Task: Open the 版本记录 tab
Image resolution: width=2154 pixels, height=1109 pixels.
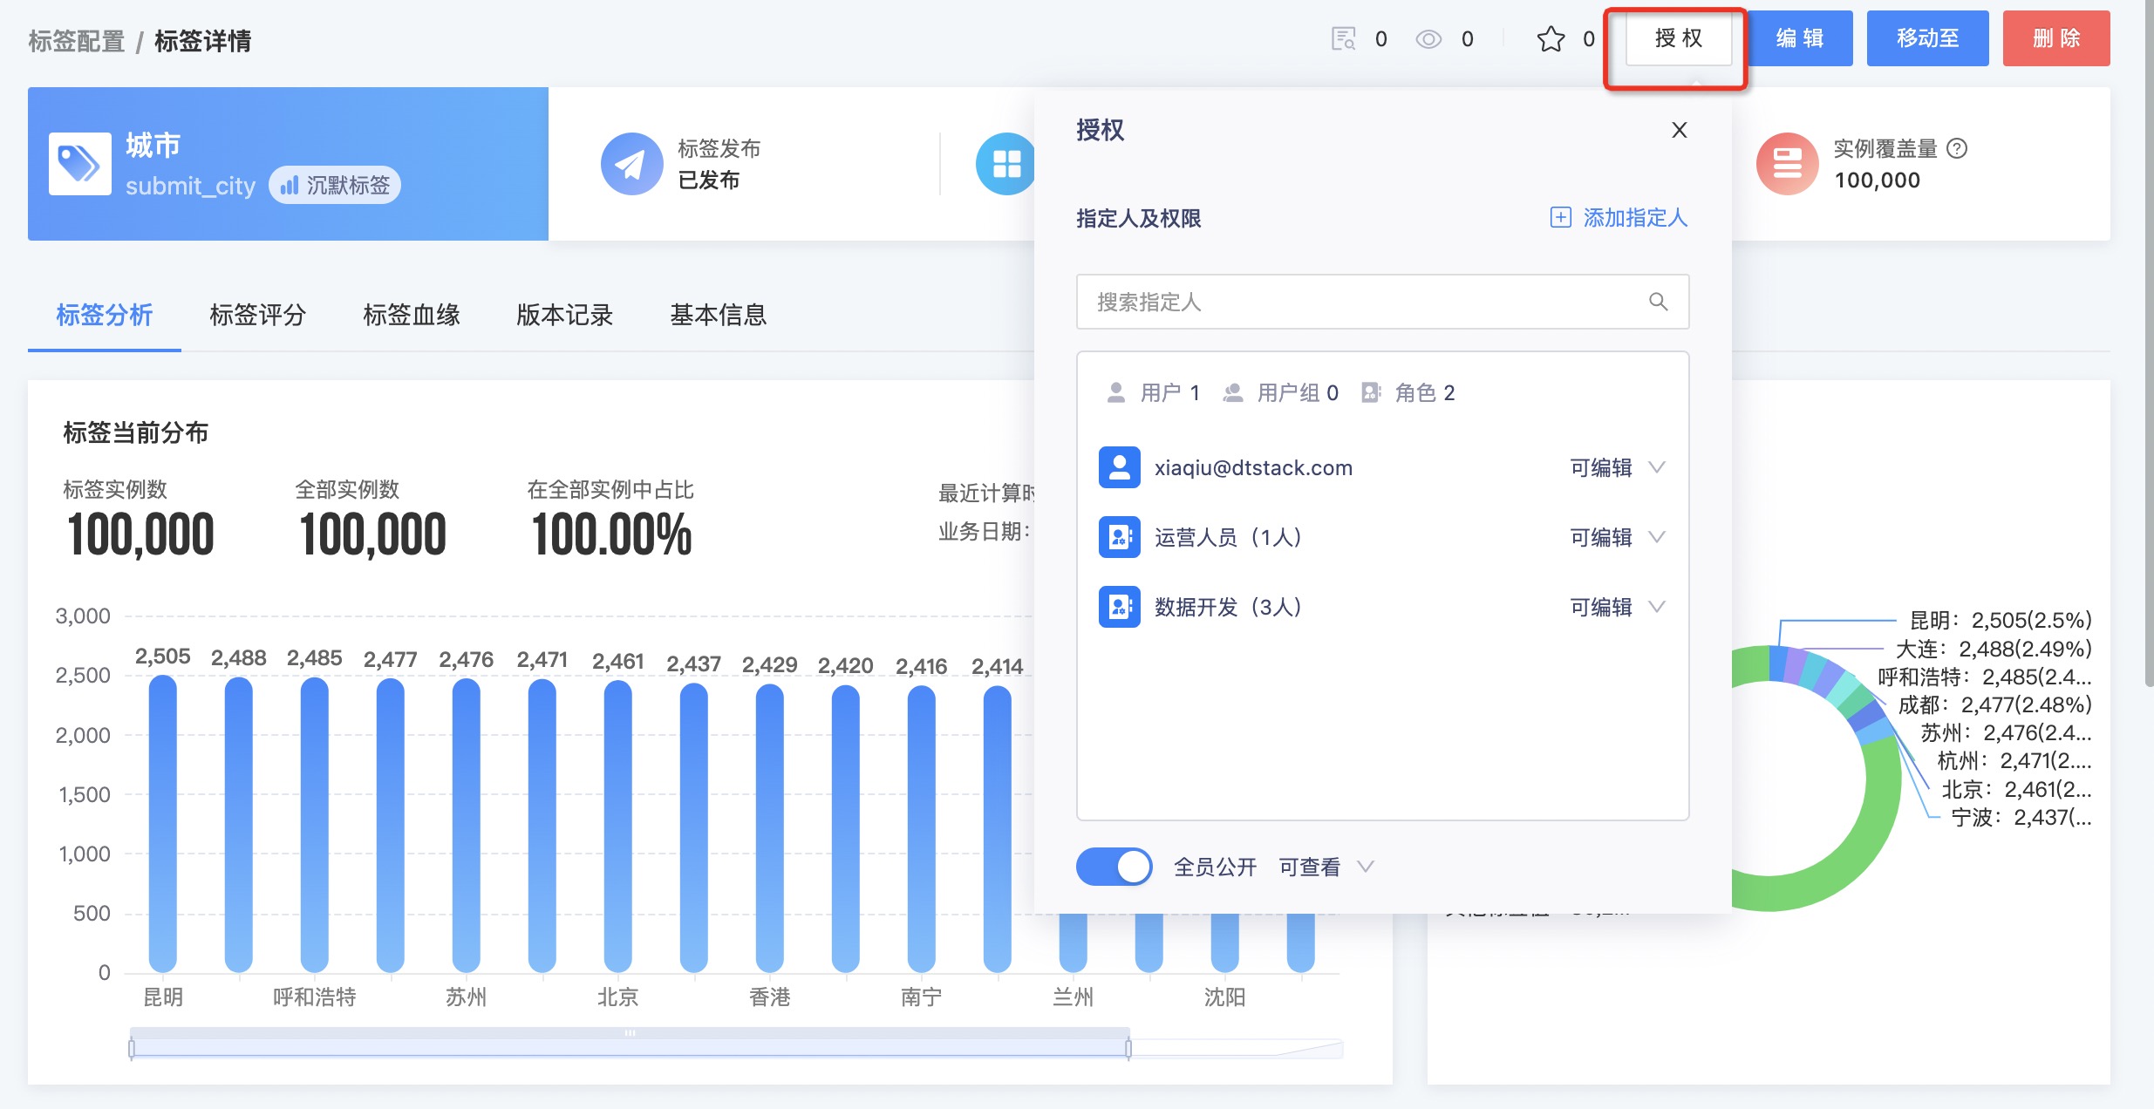Action: click(x=564, y=315)
